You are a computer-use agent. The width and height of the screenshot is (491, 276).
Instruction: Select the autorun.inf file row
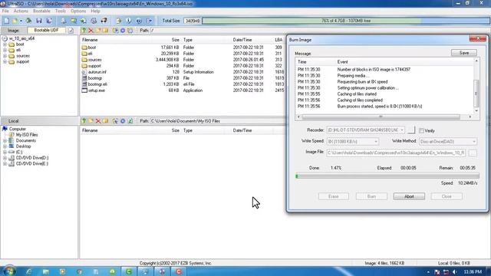point(183,72)
